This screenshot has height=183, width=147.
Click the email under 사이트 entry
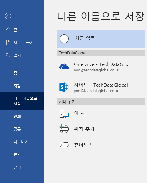pos(96,91)
